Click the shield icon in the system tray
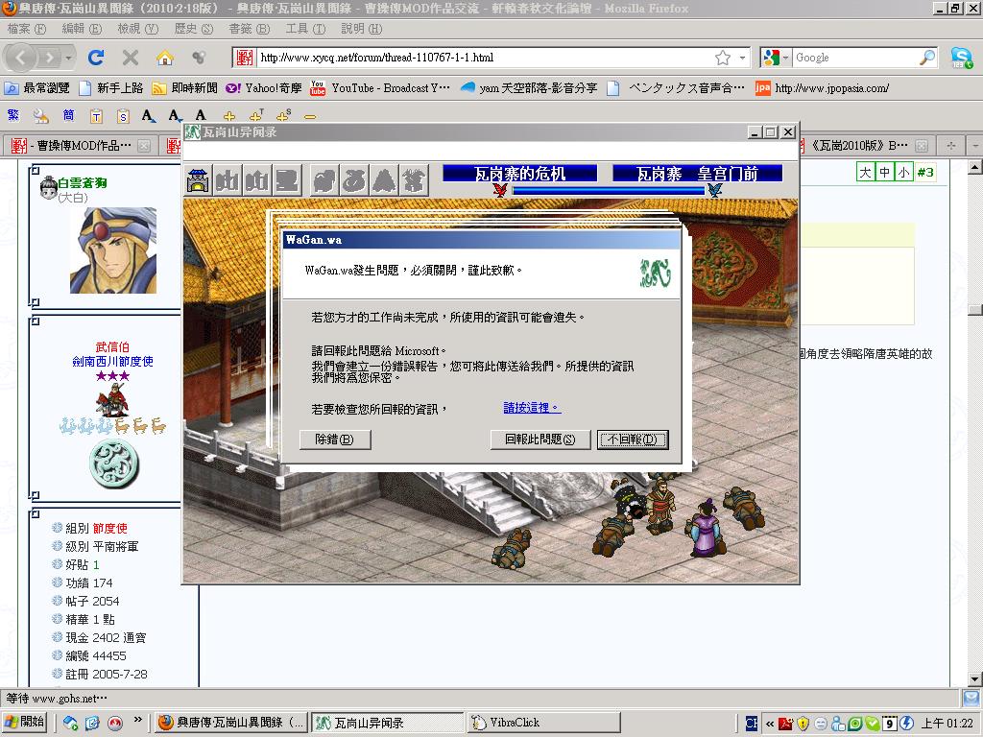Image resolution: width=983 pixels, height=737 pixels. pyautogui.click(x=803, y=724)
